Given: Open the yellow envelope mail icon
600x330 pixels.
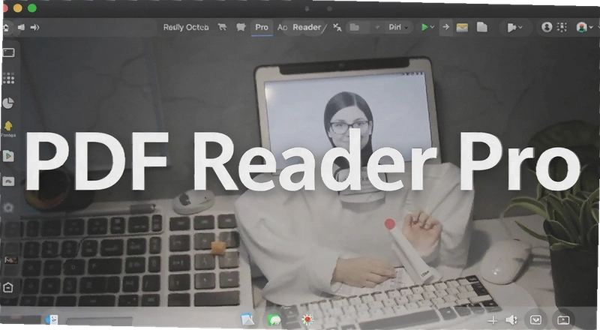Looking at the screenshot, I should click(462, 28).
